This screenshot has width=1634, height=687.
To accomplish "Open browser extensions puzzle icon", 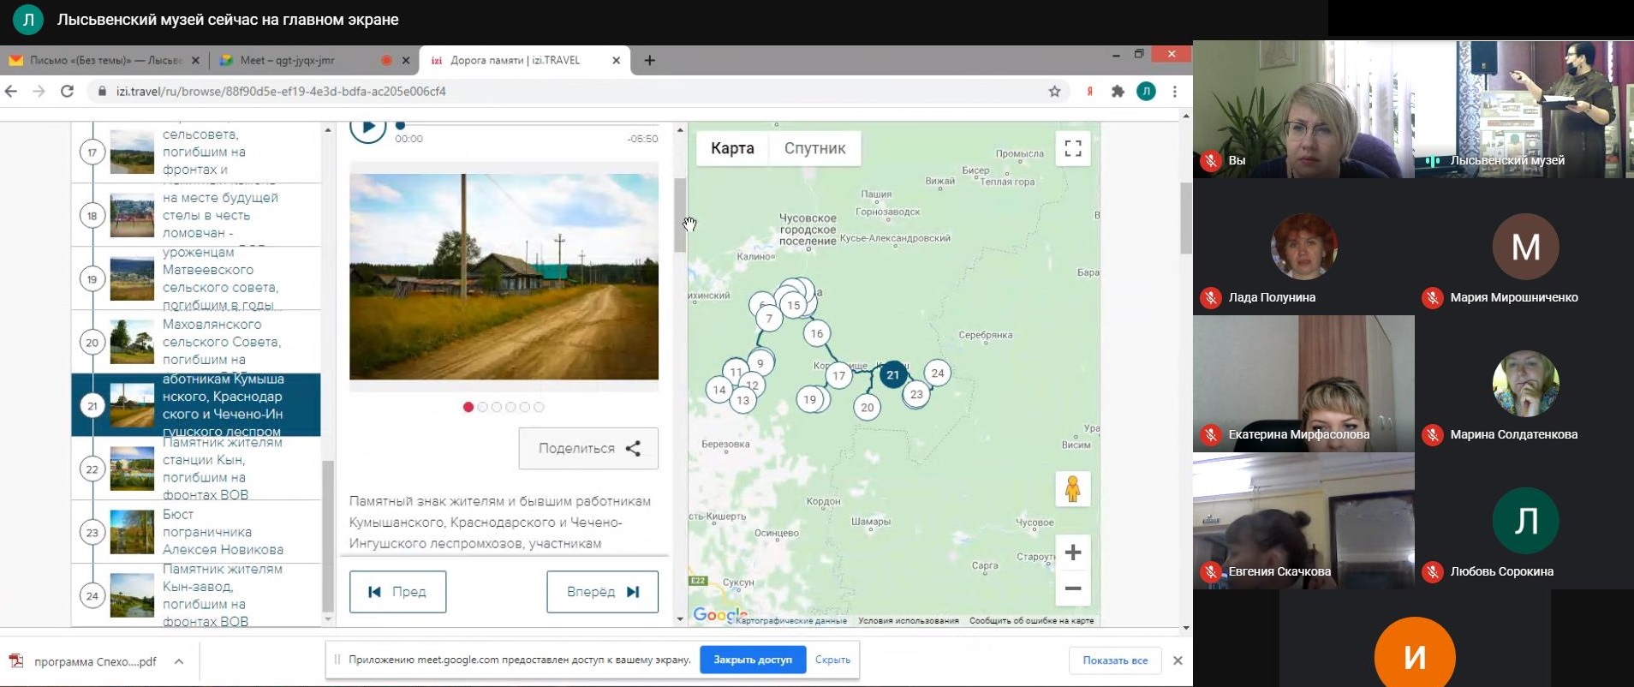I will [1118, 92].
